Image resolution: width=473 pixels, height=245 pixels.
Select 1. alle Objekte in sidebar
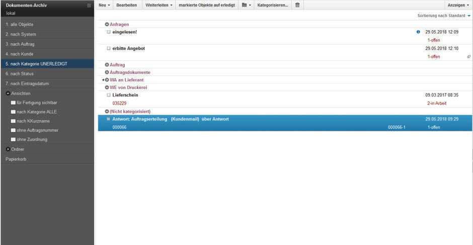[47, 25]
